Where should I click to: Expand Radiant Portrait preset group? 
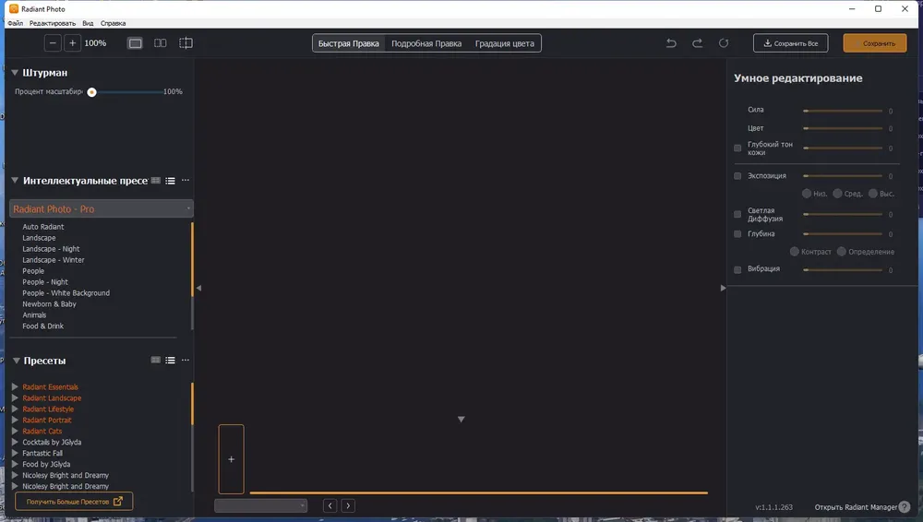[x=15, y=420]
